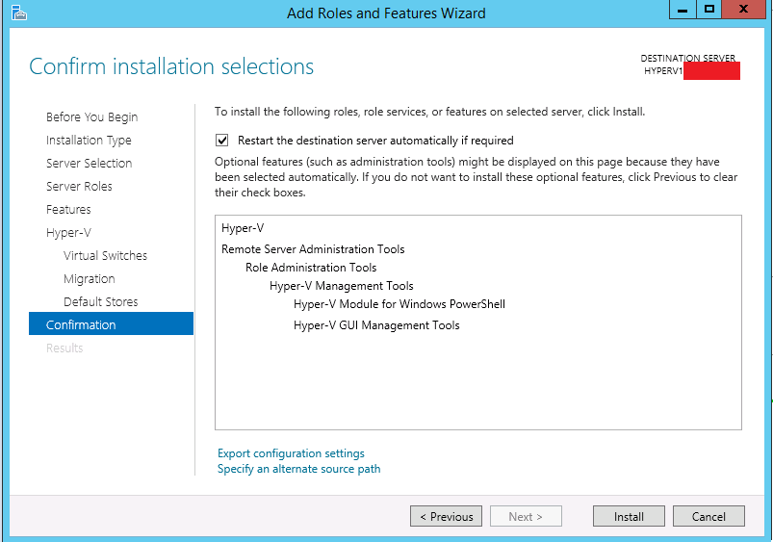The height and width of the screenshot is (542, 773).
Task: Click the Role Administration Tools row
Action: tap(311, 268)
